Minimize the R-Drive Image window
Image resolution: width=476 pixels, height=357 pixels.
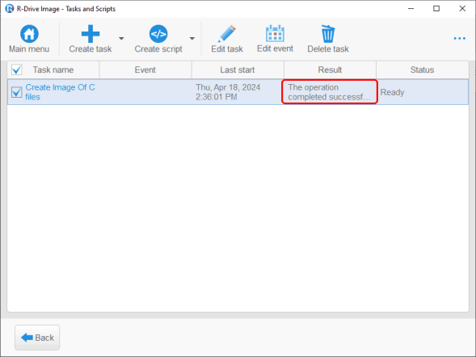tap(411, 9)
